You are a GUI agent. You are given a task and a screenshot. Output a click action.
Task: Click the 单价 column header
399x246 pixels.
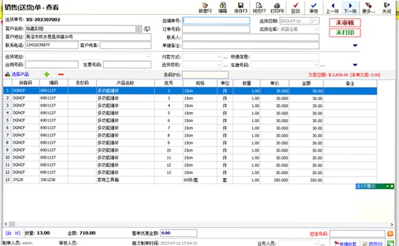(275, 83)
